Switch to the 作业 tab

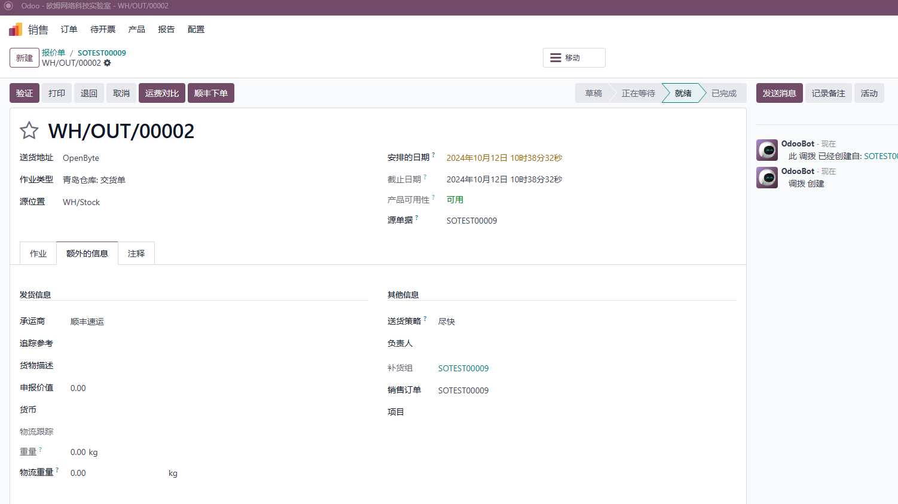[38, 253]
